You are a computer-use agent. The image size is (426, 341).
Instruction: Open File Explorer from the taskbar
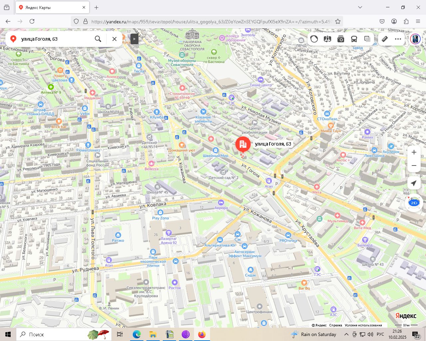click(x=153, y=334)
